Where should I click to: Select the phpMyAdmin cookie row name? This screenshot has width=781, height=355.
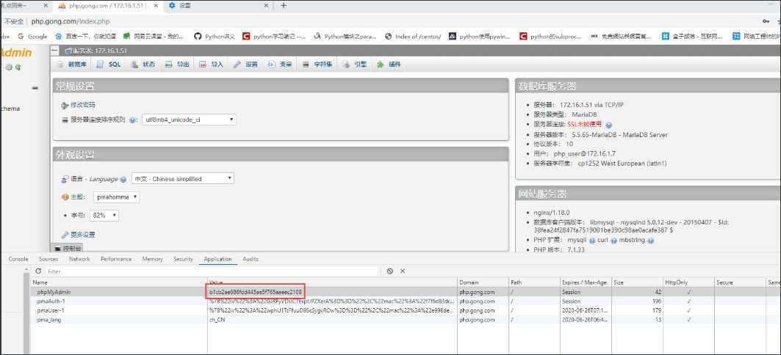[54, 292]
